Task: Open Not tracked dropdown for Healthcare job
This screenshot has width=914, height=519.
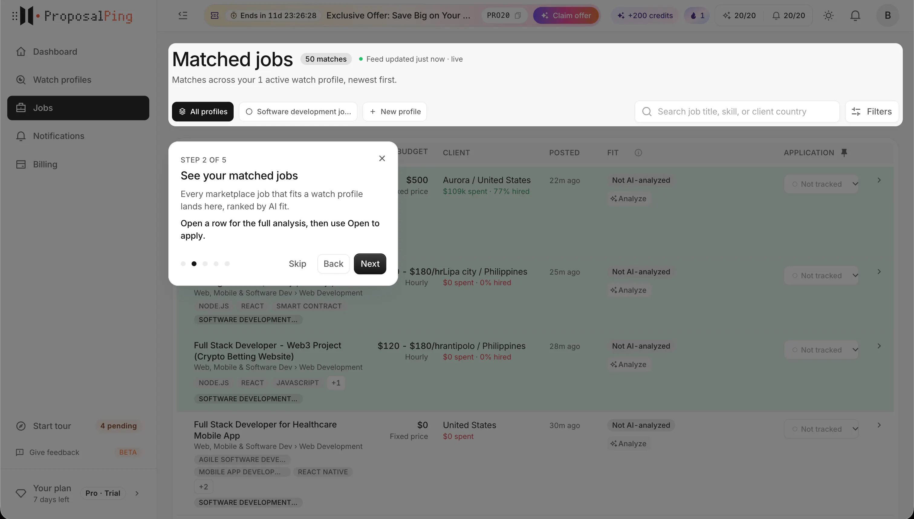Action: (x=821, y=429)
